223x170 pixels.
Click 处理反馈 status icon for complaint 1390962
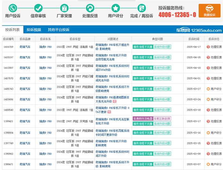(x=208, y=154)
